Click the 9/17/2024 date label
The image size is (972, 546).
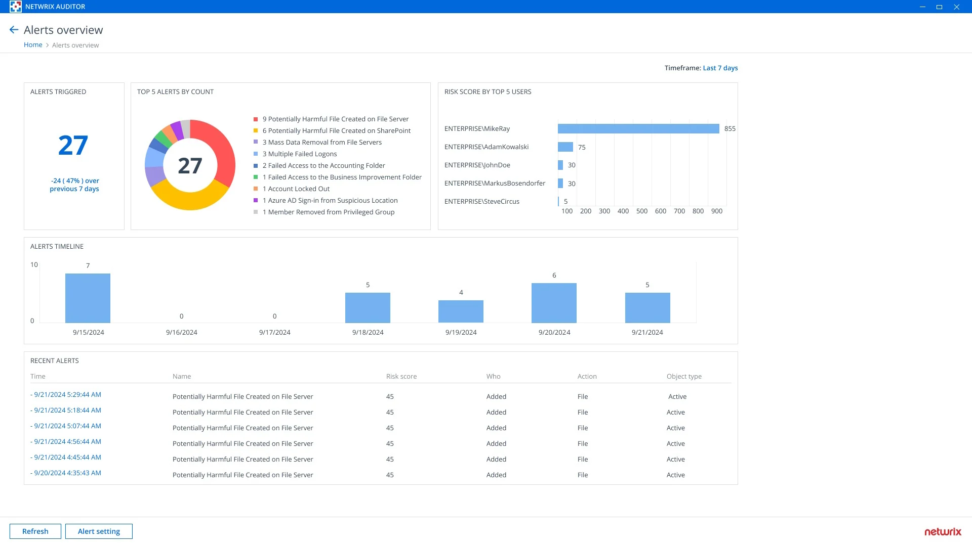coord(275,332)
